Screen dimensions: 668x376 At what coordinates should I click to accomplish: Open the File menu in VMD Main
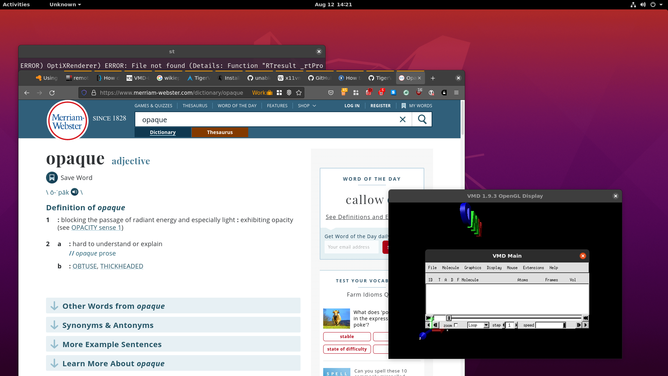[432, 268]
